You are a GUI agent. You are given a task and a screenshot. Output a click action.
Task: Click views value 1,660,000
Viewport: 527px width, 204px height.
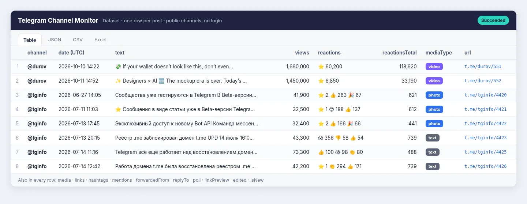298,67
